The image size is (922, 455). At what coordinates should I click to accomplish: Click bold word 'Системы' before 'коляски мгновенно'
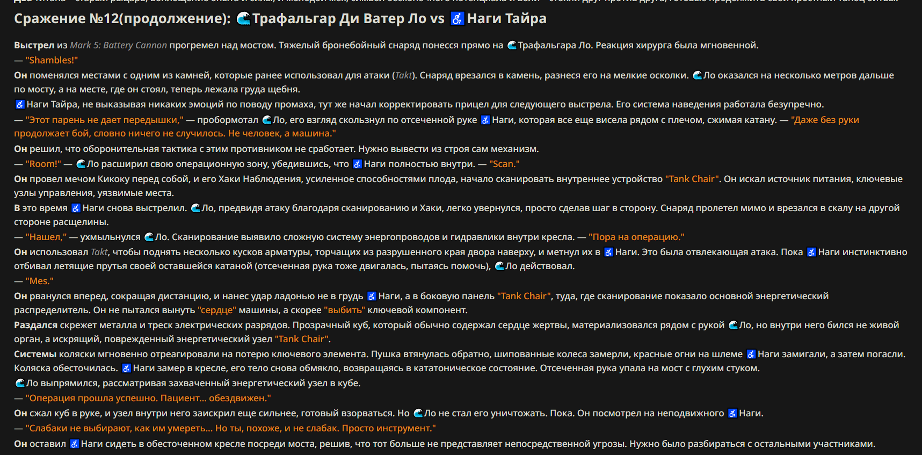pyautogui.click(x=35, y=354)
